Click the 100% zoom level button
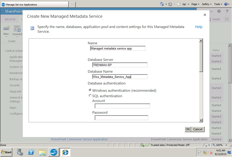Image resolution: width=232 pixels, height=157 pixels. tap(217, 145)
